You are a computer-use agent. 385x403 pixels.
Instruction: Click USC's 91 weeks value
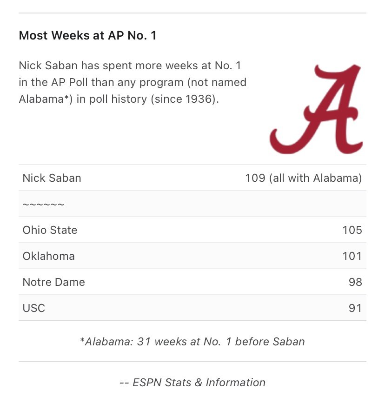click(355, 308)
